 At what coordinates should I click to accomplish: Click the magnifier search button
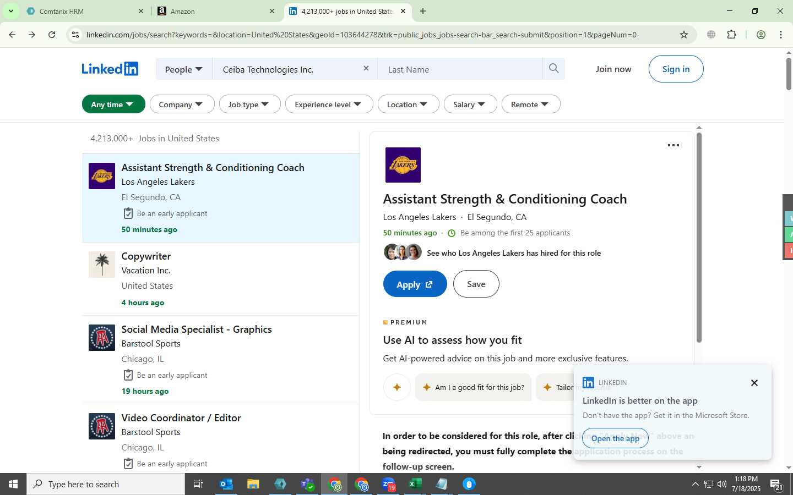point(553,69)
